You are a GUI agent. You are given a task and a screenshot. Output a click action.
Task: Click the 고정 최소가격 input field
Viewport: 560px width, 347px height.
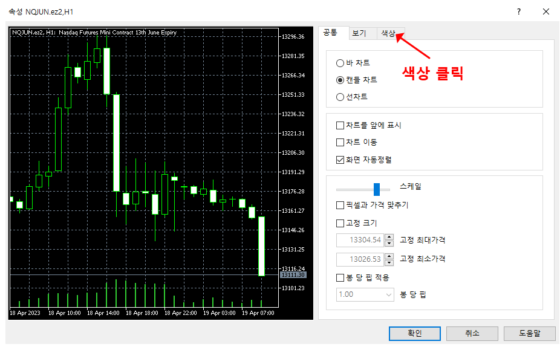tap(360, 259)
